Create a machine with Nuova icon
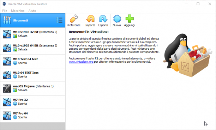The image size is (216, 130). 117,19
